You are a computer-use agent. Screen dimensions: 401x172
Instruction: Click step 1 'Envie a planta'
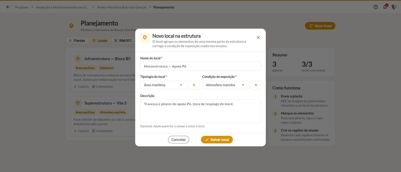point(291,96)
